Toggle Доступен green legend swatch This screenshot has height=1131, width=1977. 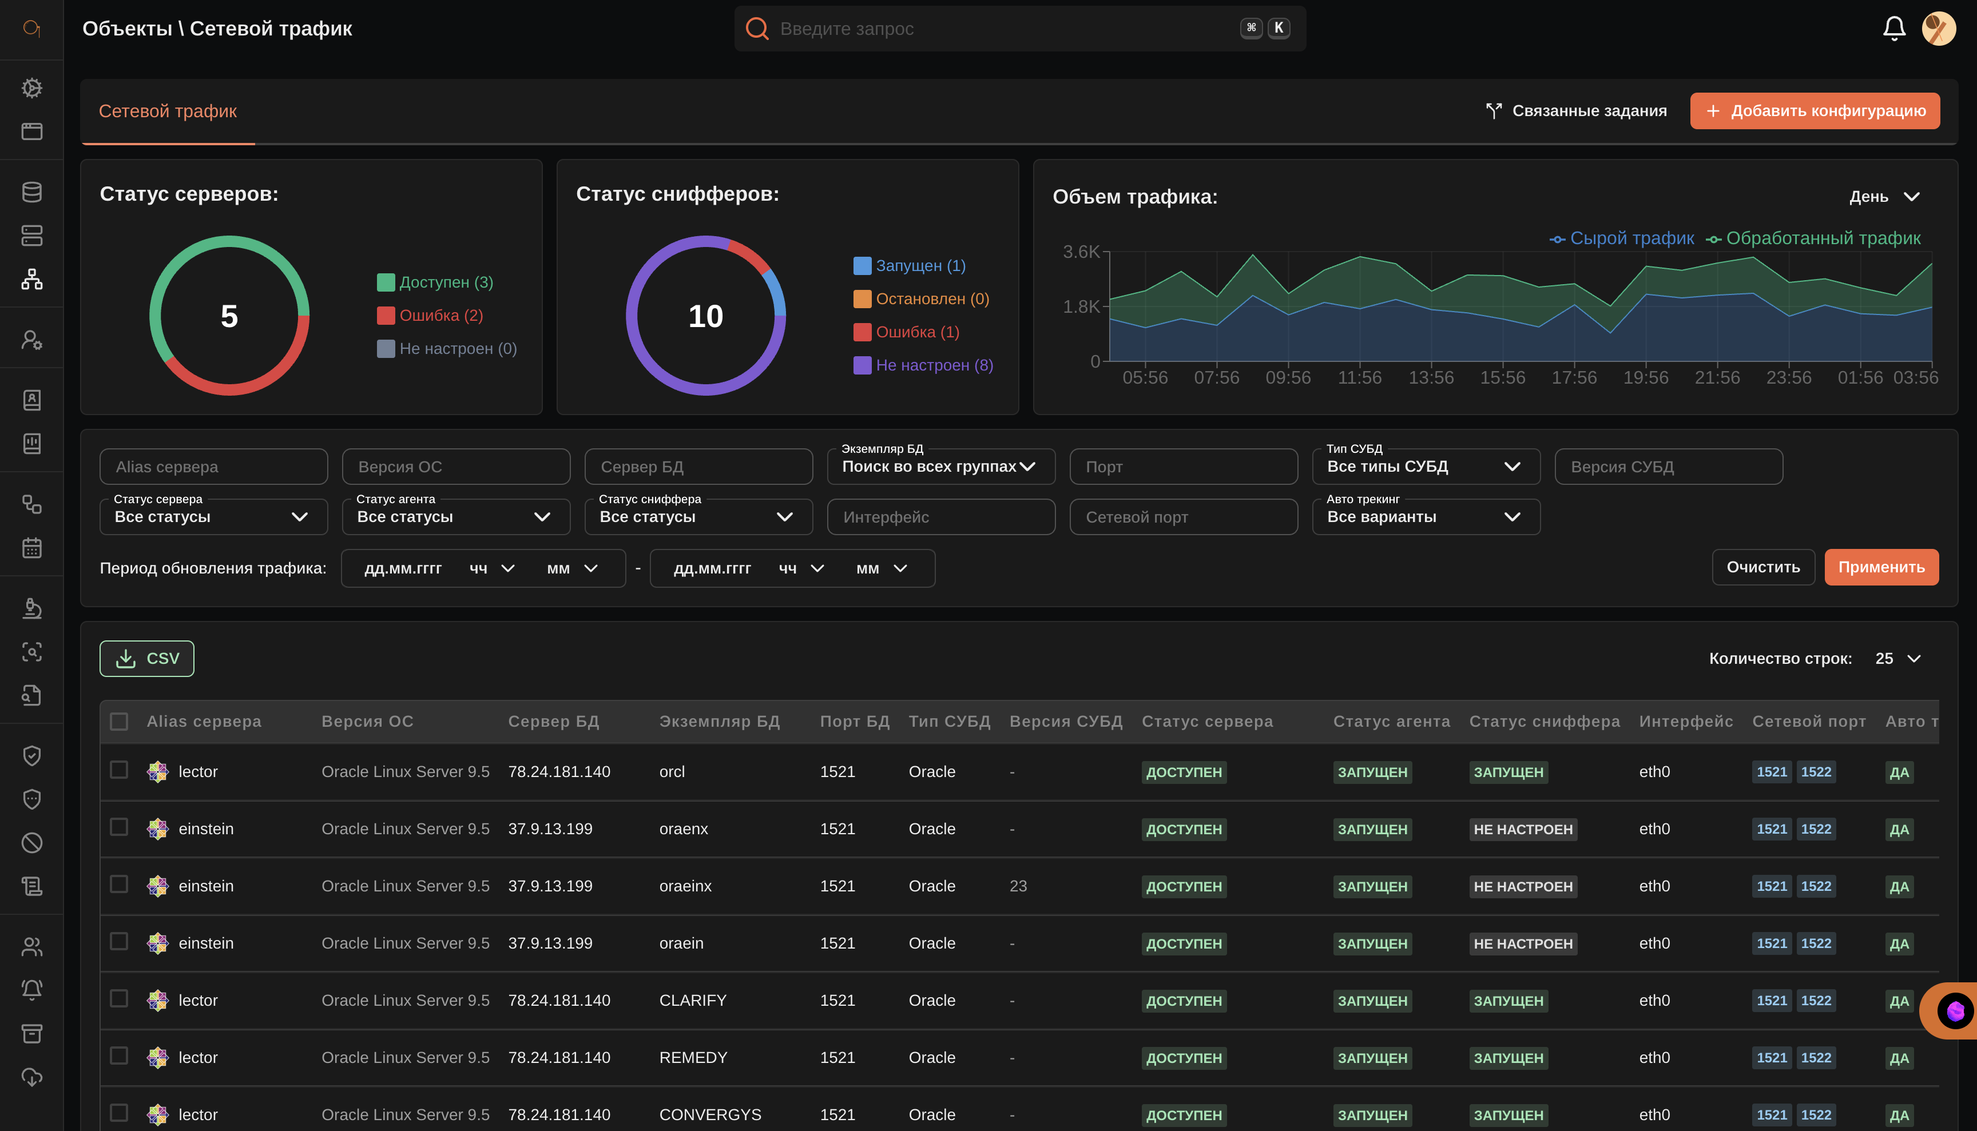(x=386, y=282)
